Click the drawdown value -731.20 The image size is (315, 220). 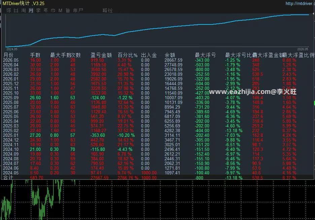[202, 107]
